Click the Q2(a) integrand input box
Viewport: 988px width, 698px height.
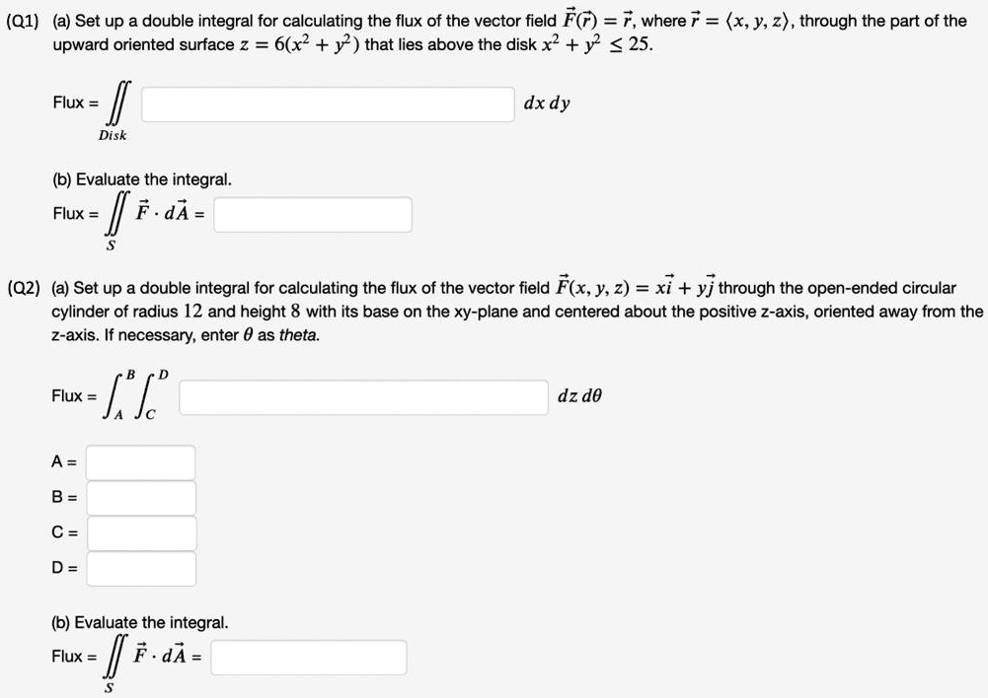363,396
